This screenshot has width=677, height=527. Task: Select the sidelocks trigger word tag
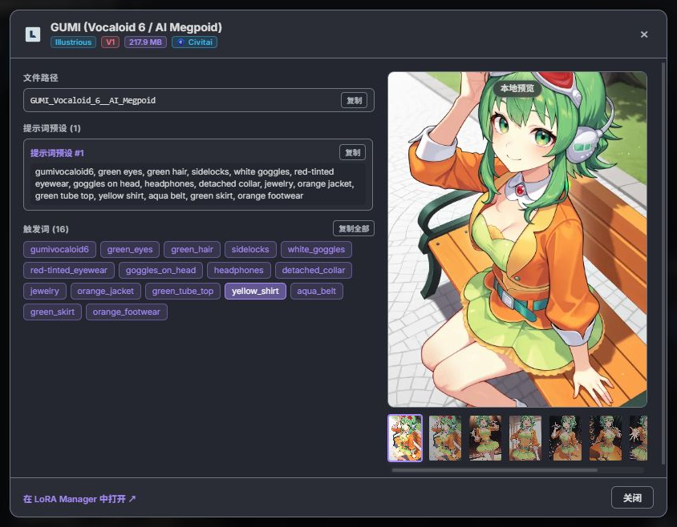click(x=250, y=249)
